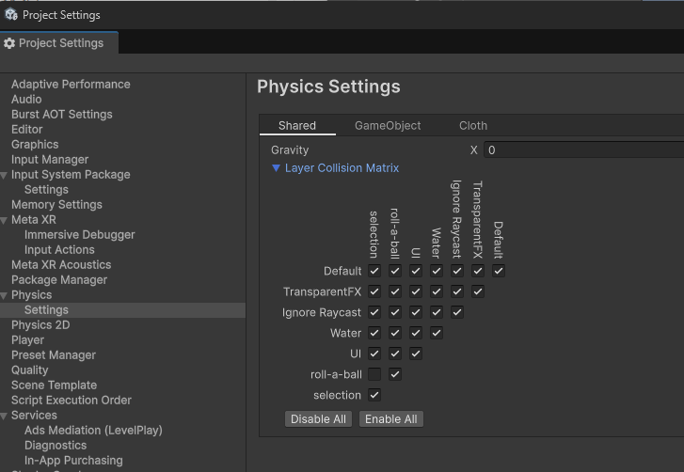Open Audio settings category

click(26, 100)
